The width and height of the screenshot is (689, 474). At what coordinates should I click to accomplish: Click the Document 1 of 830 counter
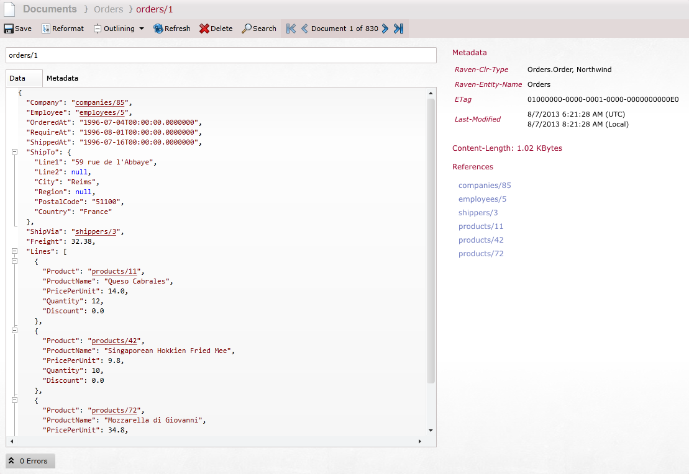pos(344,29)
